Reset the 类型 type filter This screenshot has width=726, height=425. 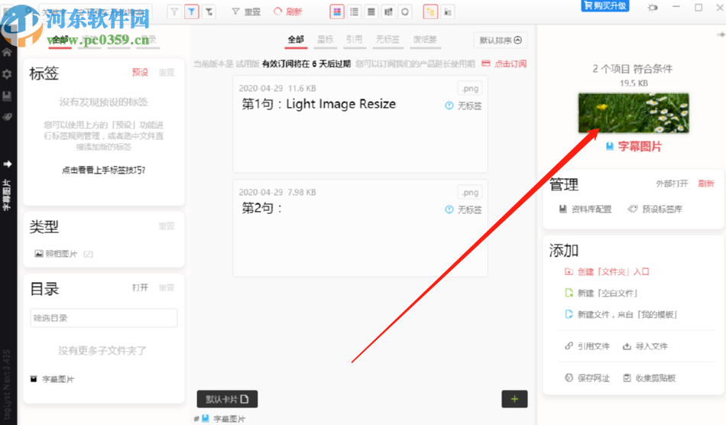pos(167,226)
